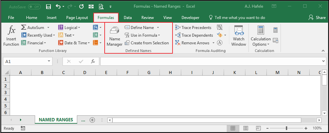The height and width of the screenshot is (133, 329).
Task: Click the green next-sheet navigation arrow
Action: point(21,120)
